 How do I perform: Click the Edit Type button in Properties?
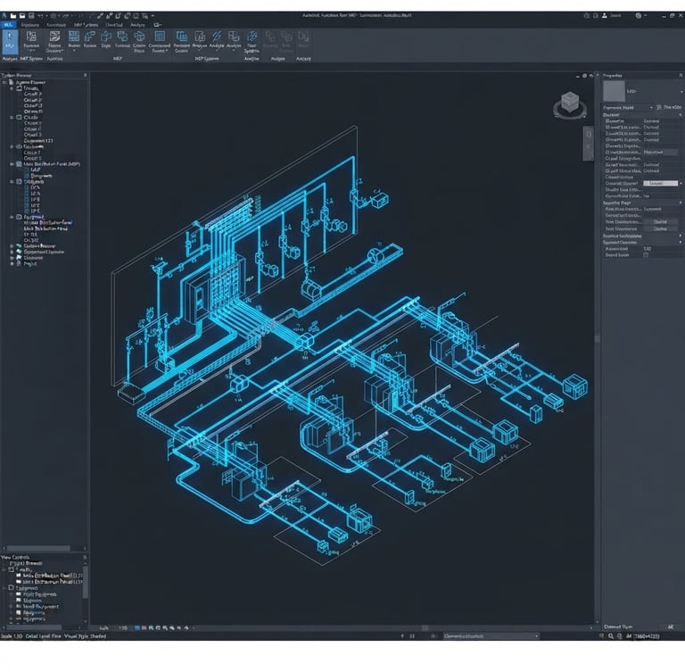pyautogui.click(x=669, y=108)
